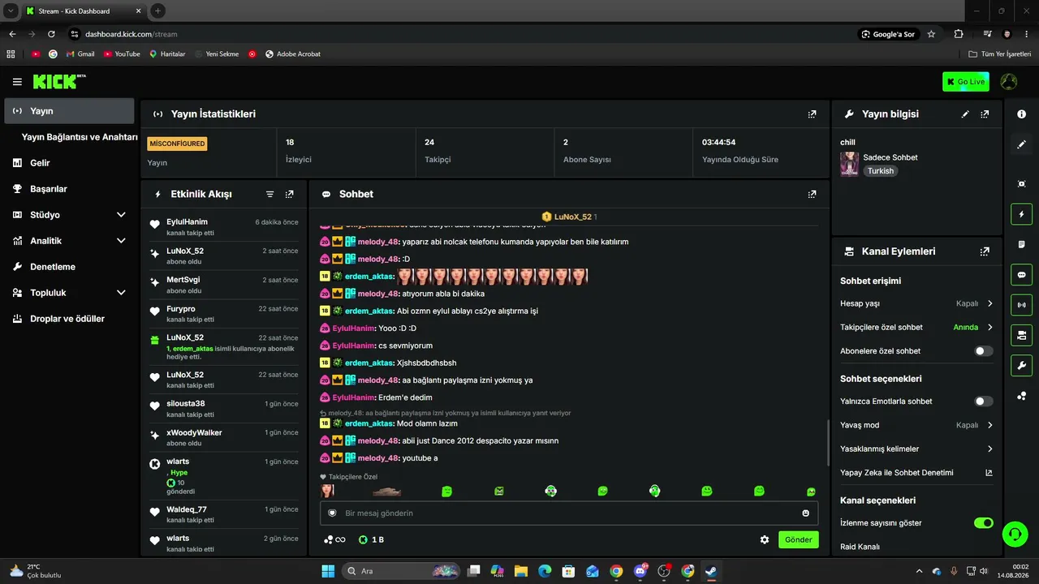Screen dimensions: 1039x584
Task: Pop out the Yayın İstatistikleri panel
Action: click(x=812, y=114)
